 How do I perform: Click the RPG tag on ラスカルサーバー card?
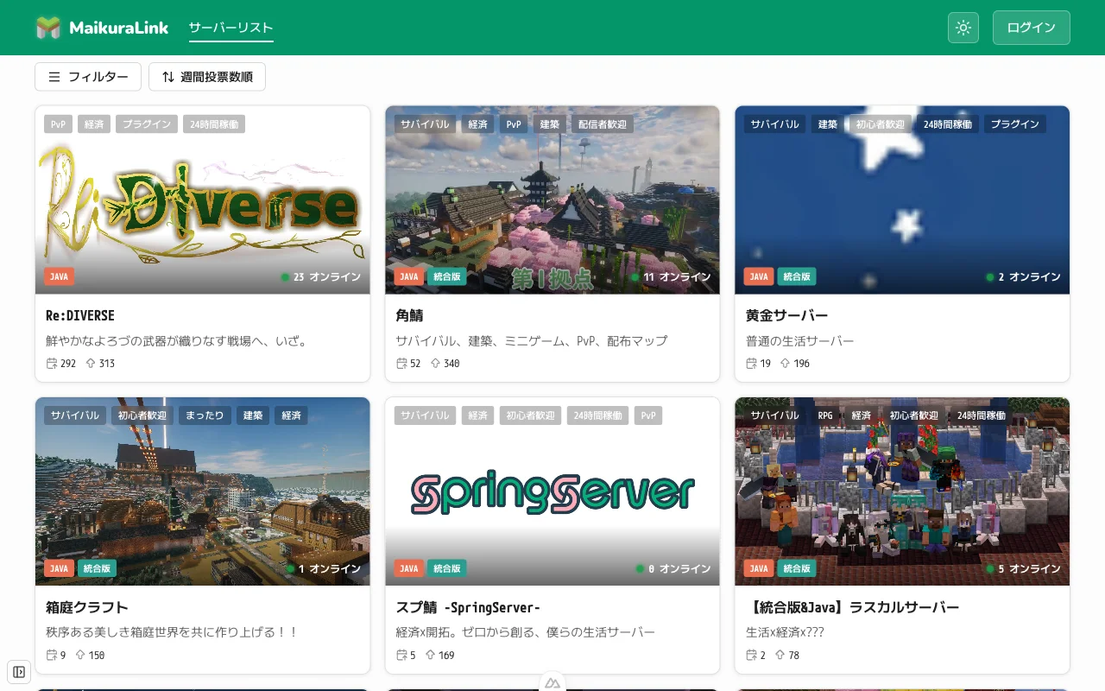coord(825,415)
